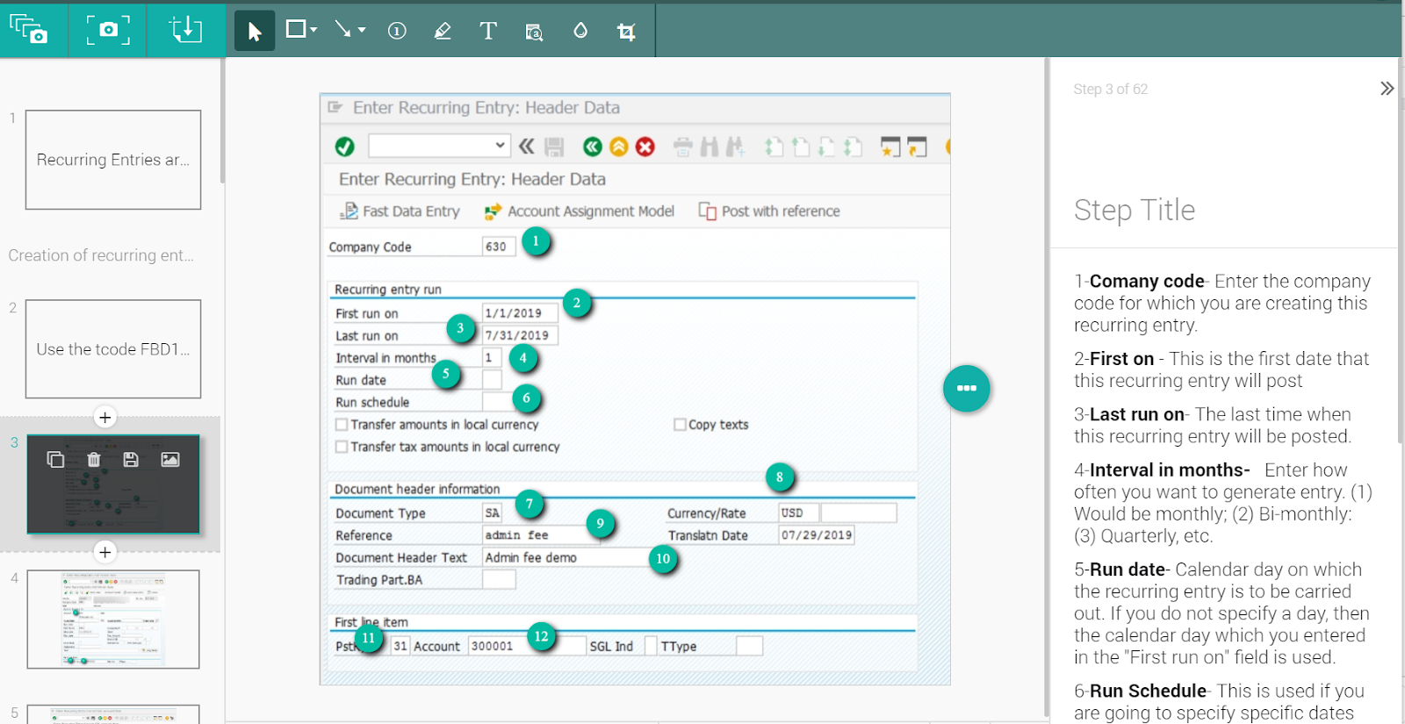
Task: Click the empty Run date field
Action: (x=492, y=380)
